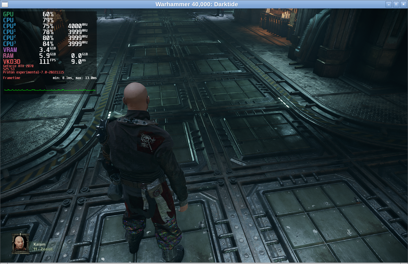
Task: Click the swap value "0.0 GiB"
Action: point(80,56)
